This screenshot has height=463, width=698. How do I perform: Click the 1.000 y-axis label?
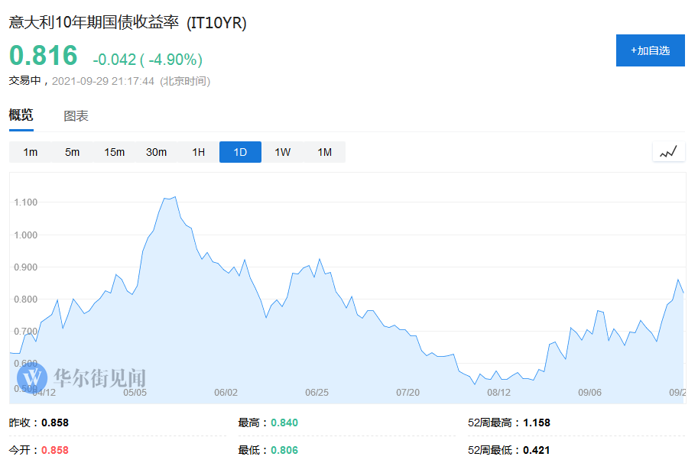click(26, 235)
